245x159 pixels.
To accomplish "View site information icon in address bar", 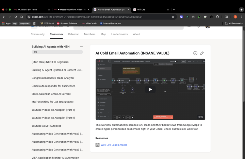I will click(29, 17).
